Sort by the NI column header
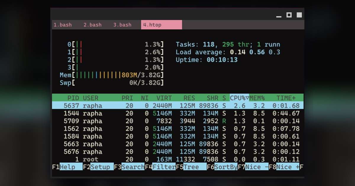The height and width of the screenshot is (186, 355). 145,98
